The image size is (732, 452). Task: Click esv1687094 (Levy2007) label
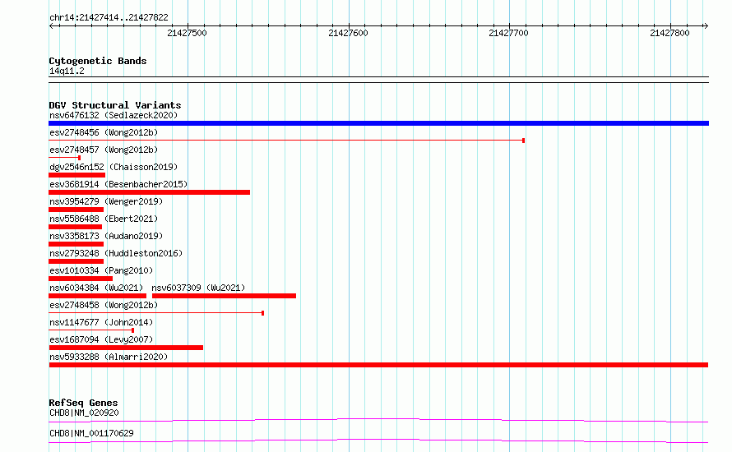pyautogui.click(x=101, y=339)
